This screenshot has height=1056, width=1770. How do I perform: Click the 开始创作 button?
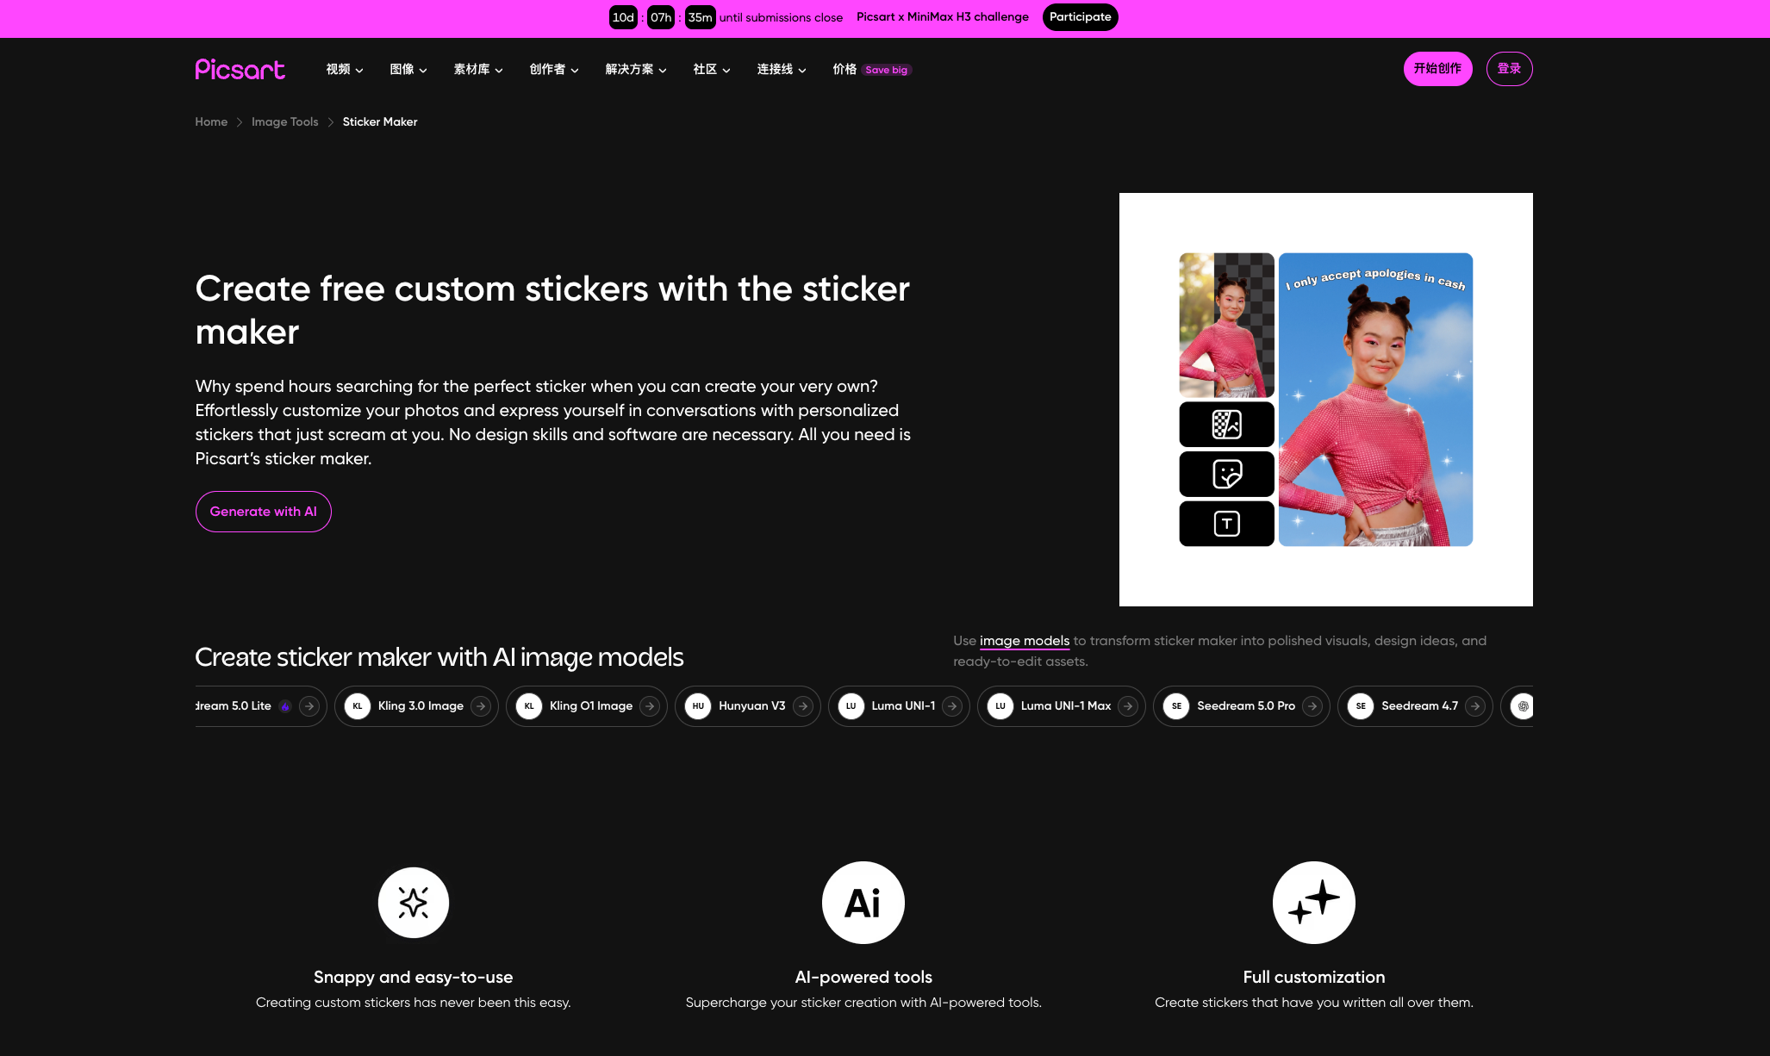tap(1438, 69)
